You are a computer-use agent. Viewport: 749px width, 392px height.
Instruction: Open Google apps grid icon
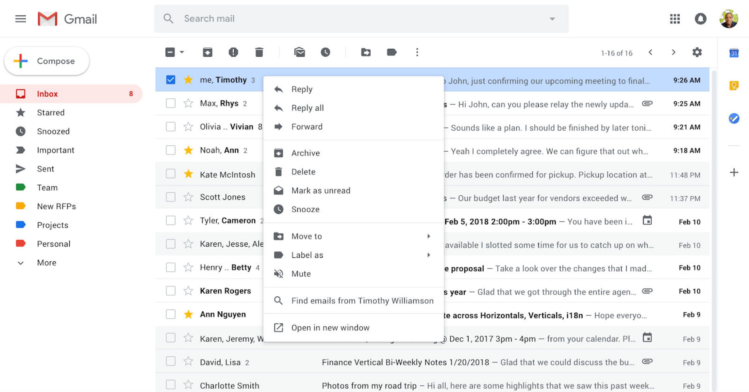click(x=674, y=19)
